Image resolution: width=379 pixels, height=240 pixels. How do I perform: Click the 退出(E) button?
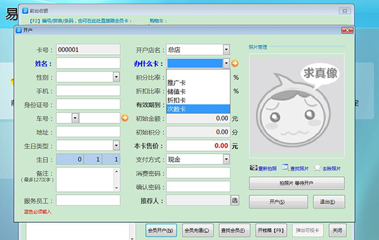pyautogui.click(x=329, y=202)
